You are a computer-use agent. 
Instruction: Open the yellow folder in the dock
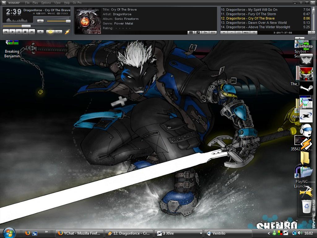(x=305, y=158)
